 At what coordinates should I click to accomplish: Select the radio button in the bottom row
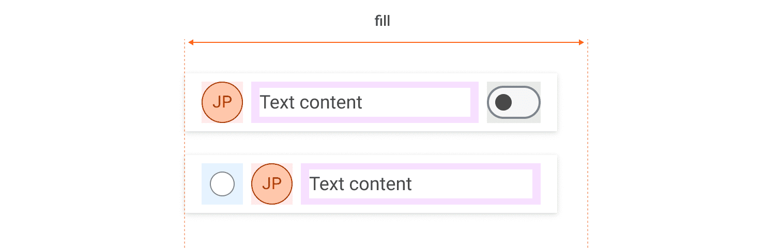pyautogui.click(x=222, y=184)
